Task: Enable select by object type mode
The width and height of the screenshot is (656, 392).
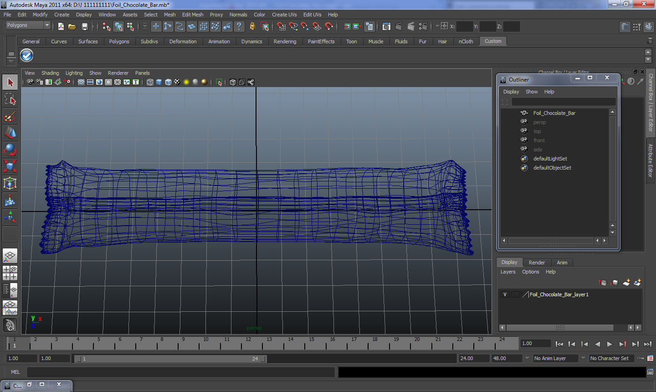Action: coord(118,26)
